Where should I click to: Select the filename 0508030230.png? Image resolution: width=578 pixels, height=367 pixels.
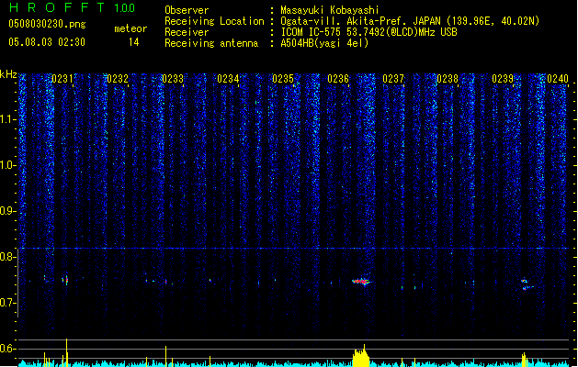(47, 24)
